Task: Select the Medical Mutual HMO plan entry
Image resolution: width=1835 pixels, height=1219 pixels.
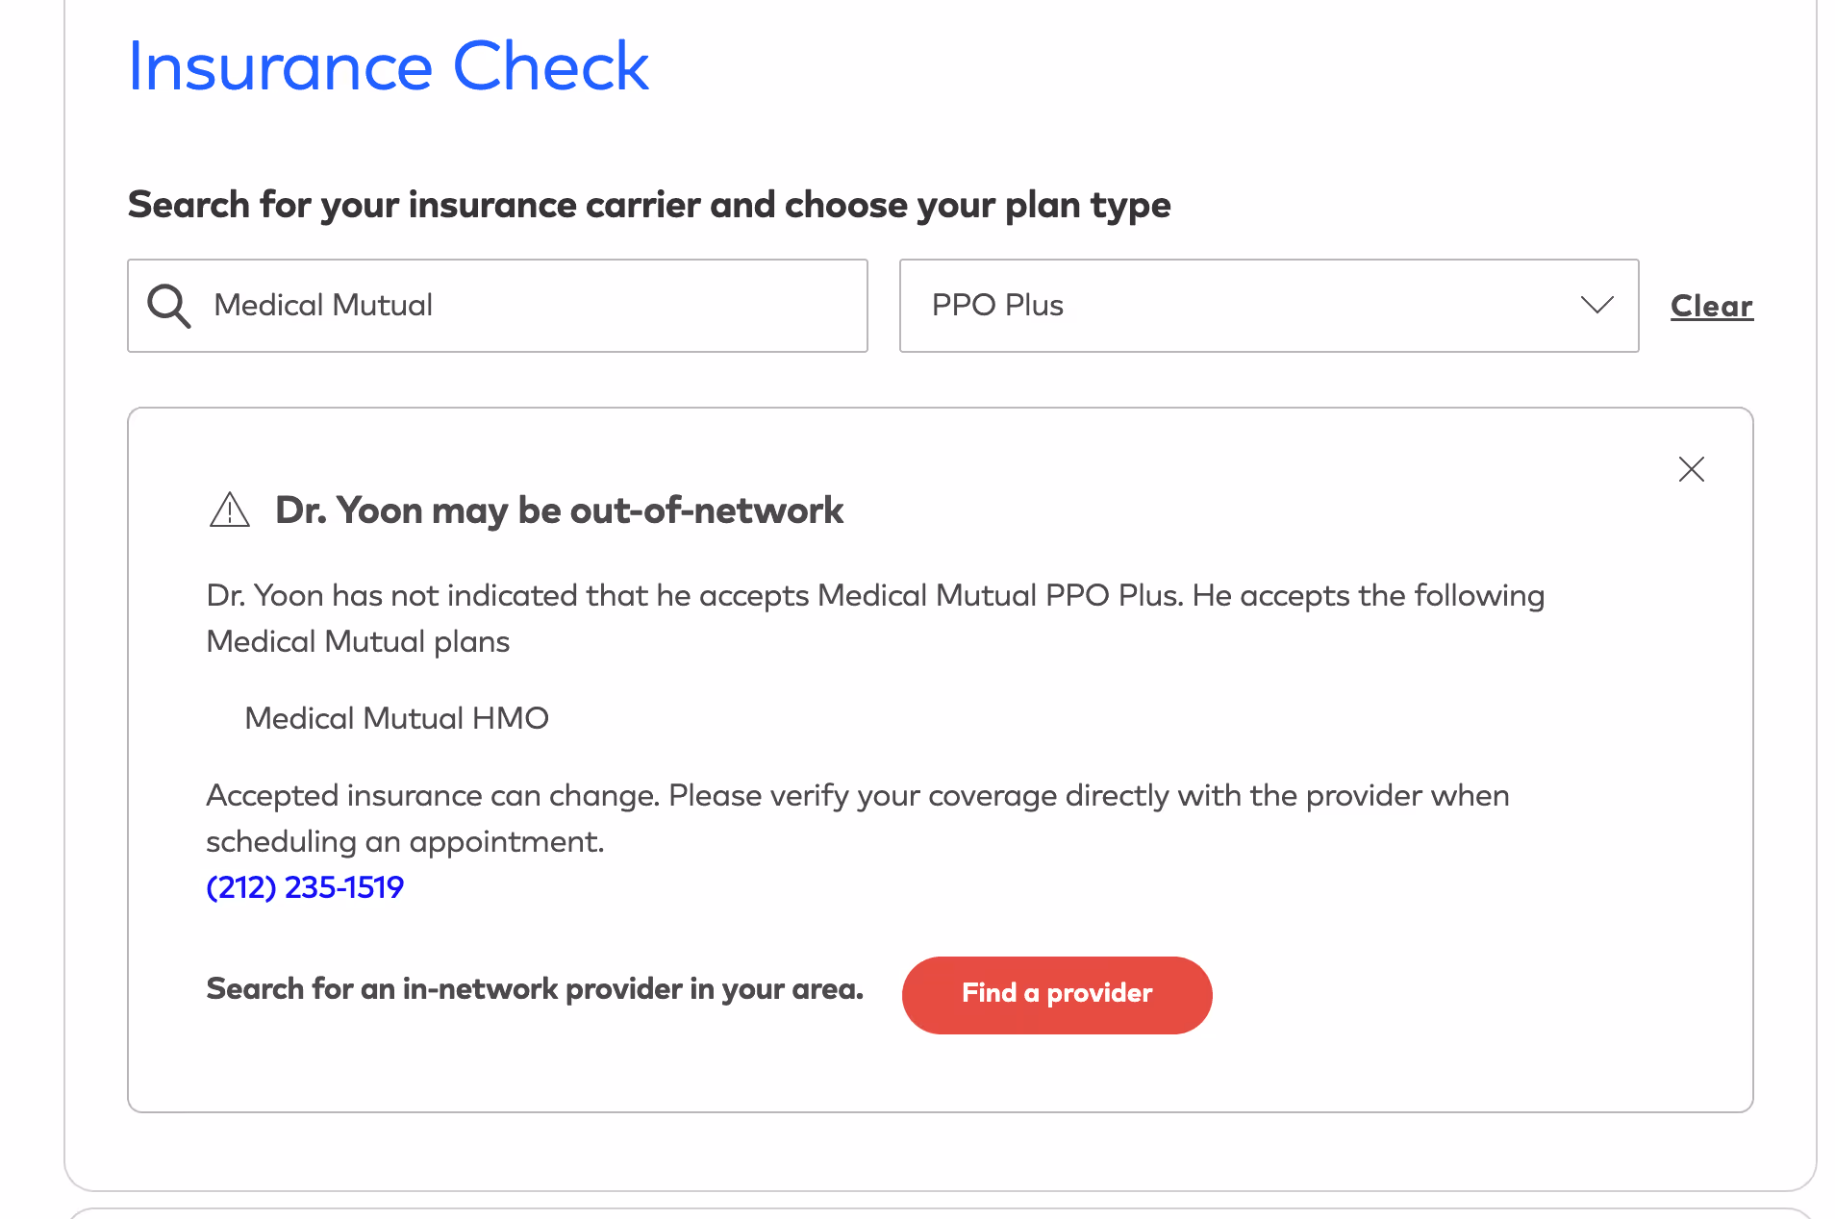Action: 395,717
